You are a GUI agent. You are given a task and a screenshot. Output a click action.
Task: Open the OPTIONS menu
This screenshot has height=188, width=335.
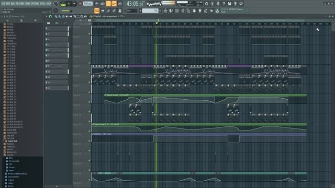35,4
